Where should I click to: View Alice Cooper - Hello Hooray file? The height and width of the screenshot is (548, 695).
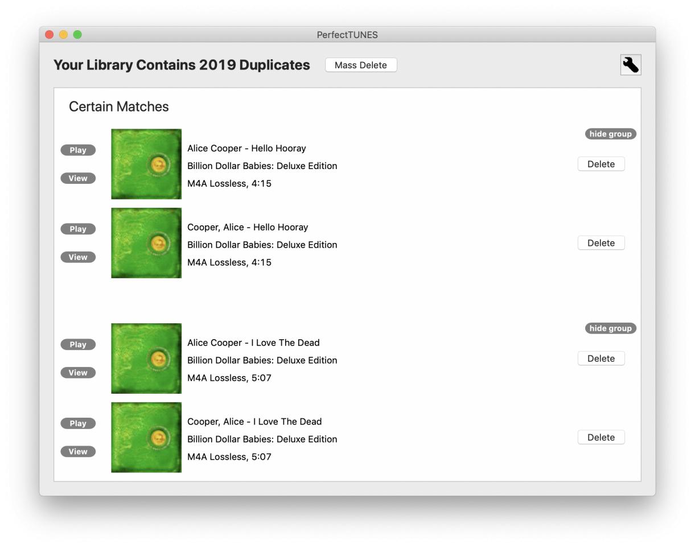[x=78, y=178]
